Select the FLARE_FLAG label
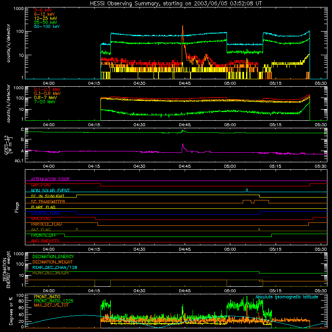This screenshot has width=332, height=332. [43, 207]
